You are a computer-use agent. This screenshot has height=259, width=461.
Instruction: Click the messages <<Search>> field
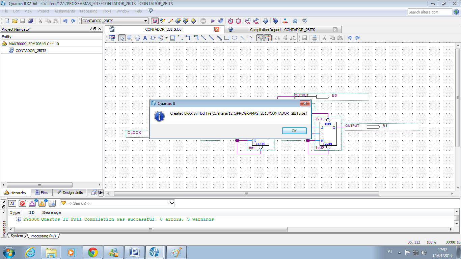point(117,203)
